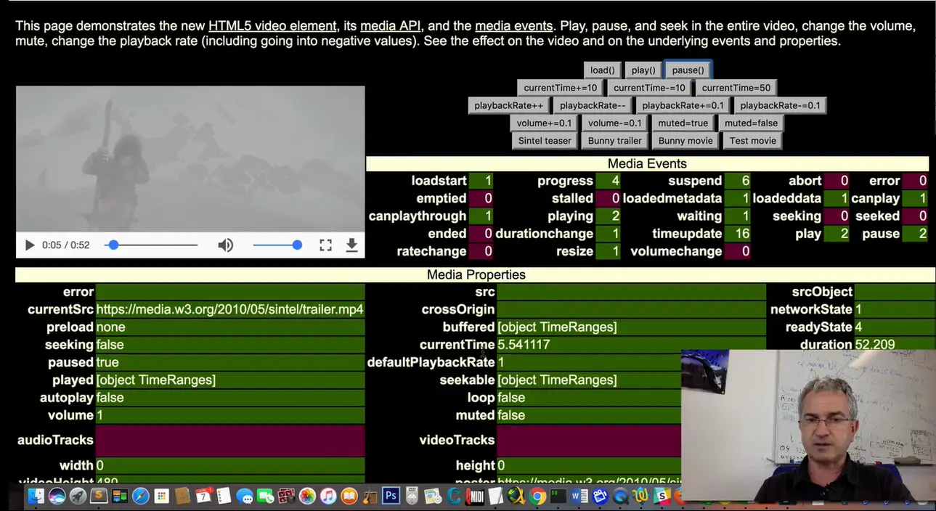
Task: Click the load() button
Action: tap(602, 70)
